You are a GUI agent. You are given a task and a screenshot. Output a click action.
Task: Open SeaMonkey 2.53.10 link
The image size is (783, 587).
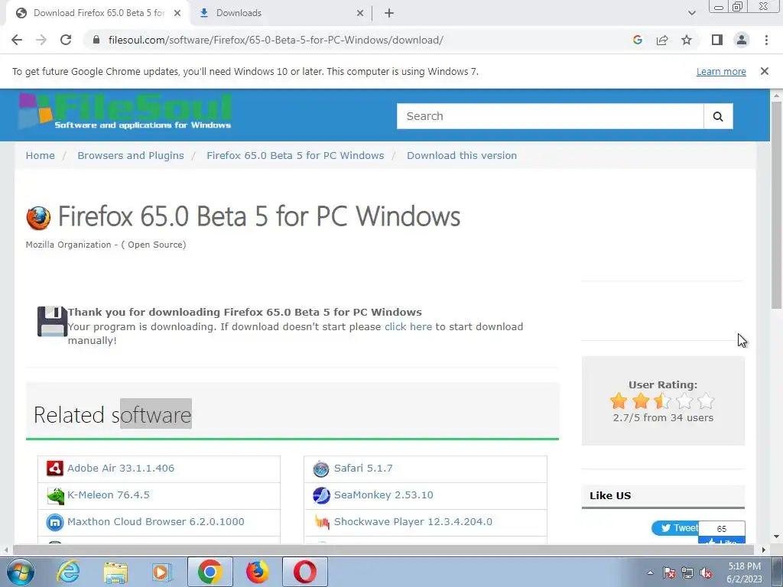pos(384,495)
